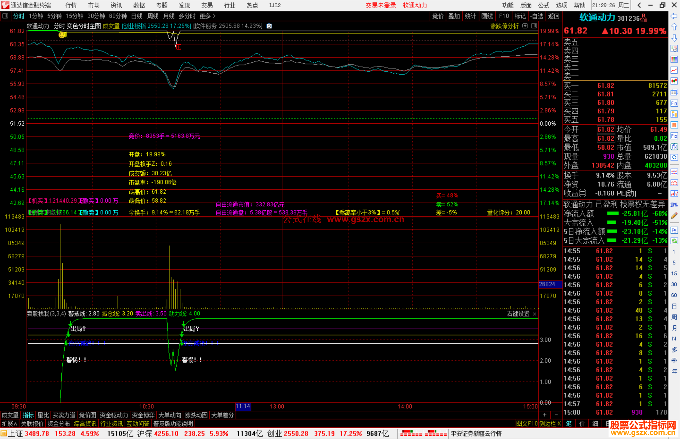The height and width of the screenshot is (439, 680).
Task: Select the red intraday line chart icon
Action: pyautogui.click(x=674, y=70)
